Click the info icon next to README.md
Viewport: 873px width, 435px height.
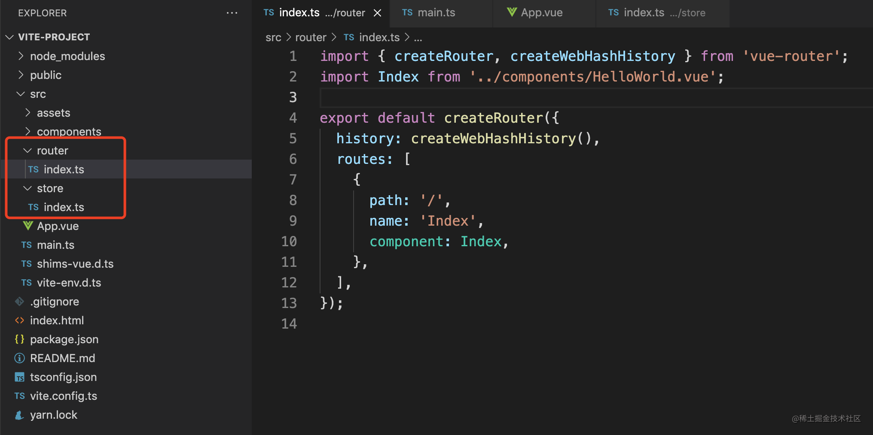[x=19, y=358]
